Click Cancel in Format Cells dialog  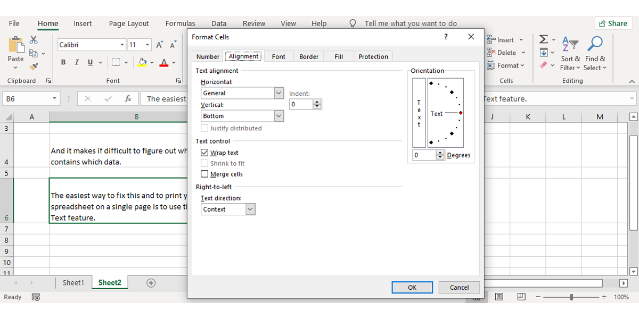(459, 287)
